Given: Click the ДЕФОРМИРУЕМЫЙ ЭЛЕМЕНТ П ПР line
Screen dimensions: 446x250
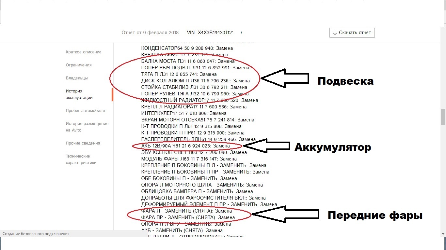Looking at the screenshot, I should [x=209, y=204].
